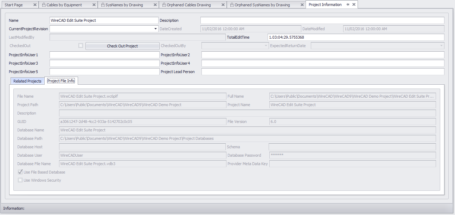The image size is (455, 215).
Task: Close the Orphaned SysNames by Drawing tab
Action: click(x=302, y=5)
